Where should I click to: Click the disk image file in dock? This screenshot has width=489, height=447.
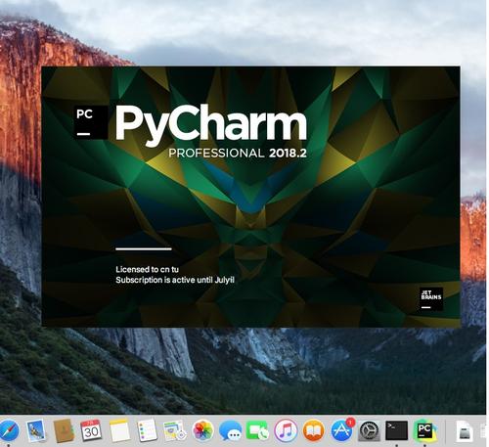point(465,430)
